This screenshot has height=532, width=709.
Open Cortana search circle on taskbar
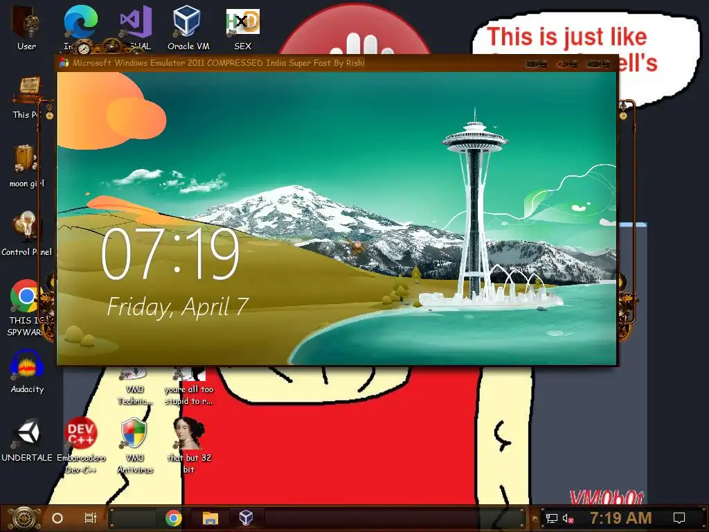coord(57,518)
